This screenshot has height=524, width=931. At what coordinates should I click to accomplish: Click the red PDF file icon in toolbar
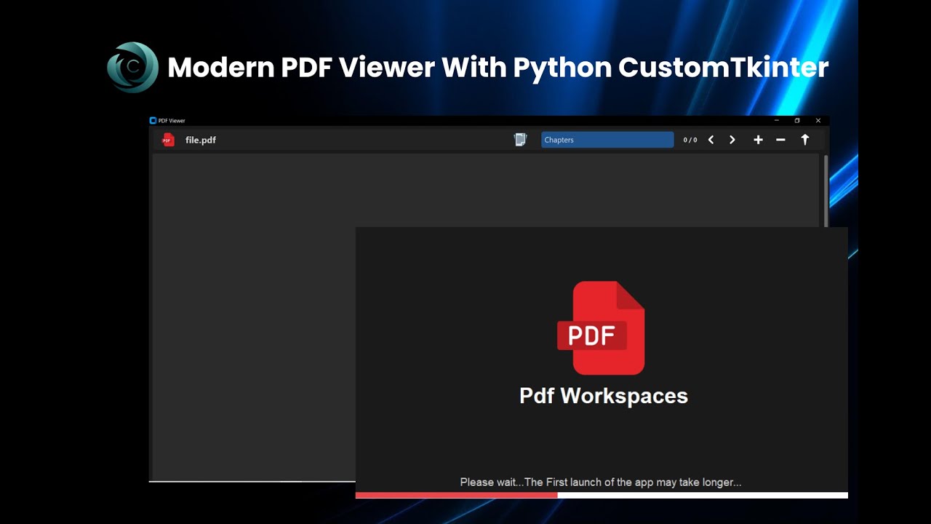pyautogui.click(x=168, y=140)
